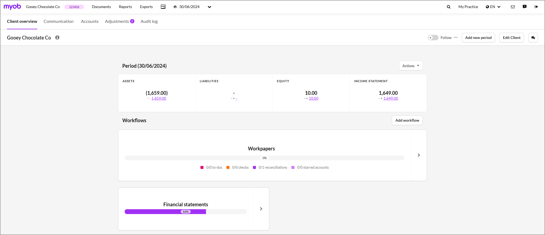Expand the 30/06/2024 period dropdown
The height and width of the screenshot is (235, 545).
209,7
